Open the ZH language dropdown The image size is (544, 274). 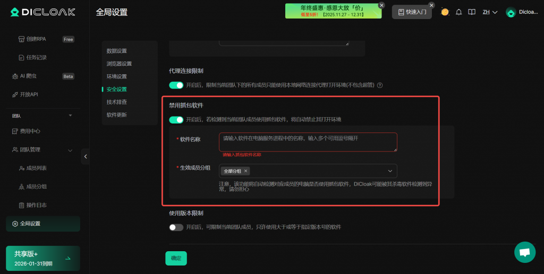coord(489,12)
